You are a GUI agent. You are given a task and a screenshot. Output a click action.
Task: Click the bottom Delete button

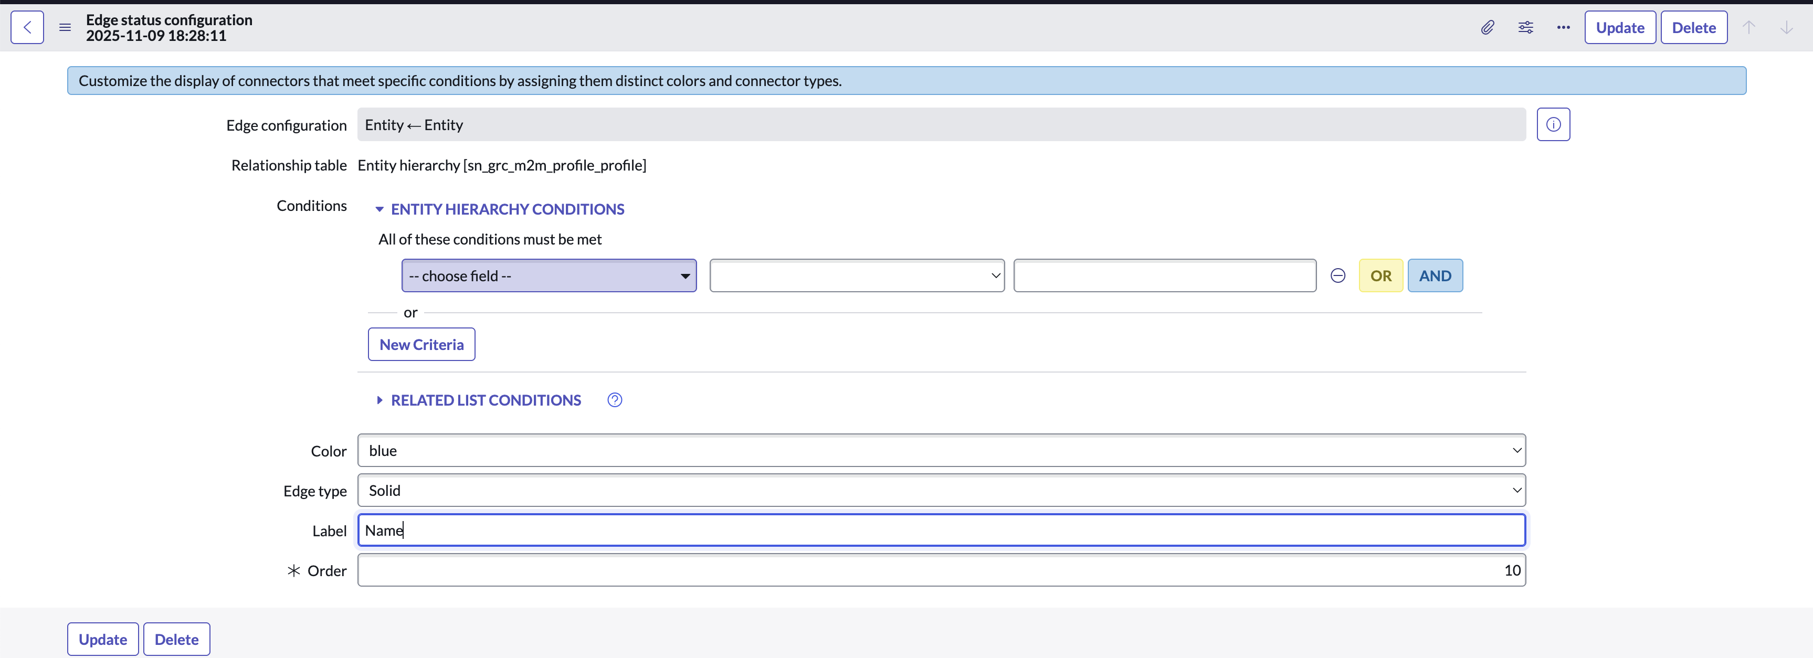pos(177,639)
